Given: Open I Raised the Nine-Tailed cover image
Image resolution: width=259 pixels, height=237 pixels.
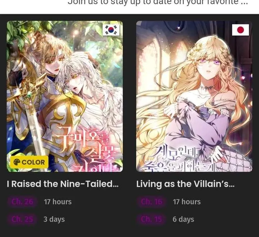Looking at the screenshot, I should tap(65, 96).
